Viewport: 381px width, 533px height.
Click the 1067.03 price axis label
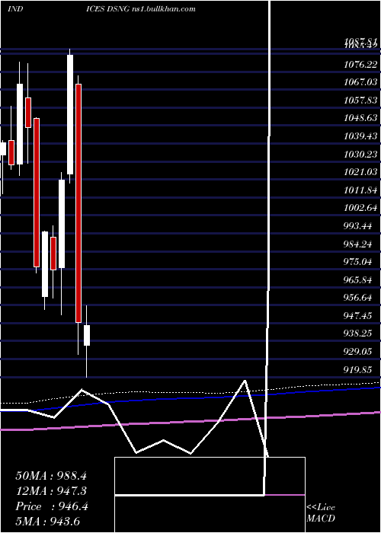coord(361,82)
